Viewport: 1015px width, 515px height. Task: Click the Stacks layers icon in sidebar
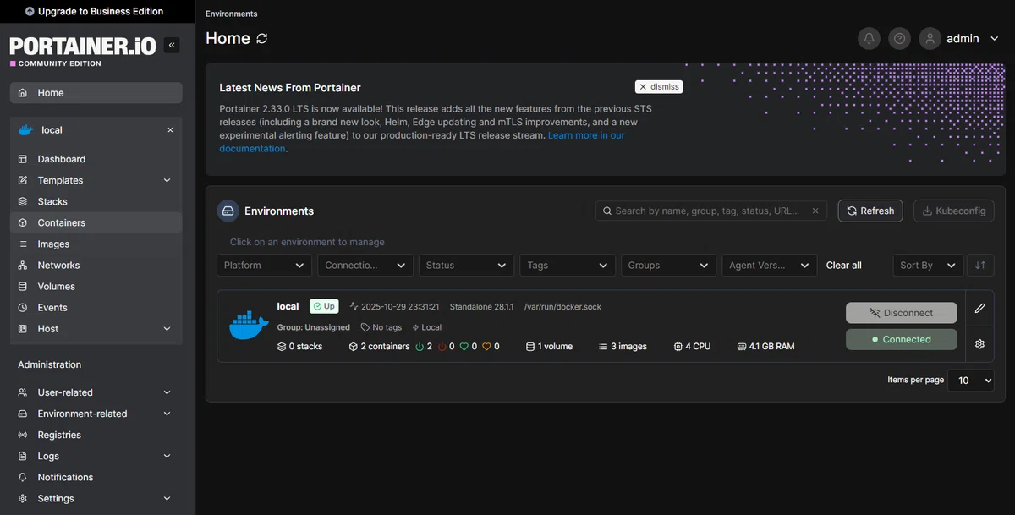point(23,201)
